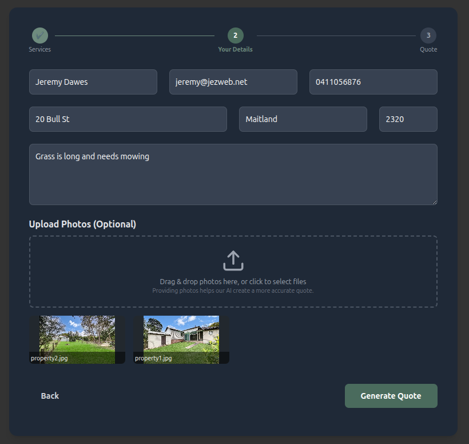Click the step 3 circle indicator
This screenshot has width=469, height=444.
(x=428, y=36)
